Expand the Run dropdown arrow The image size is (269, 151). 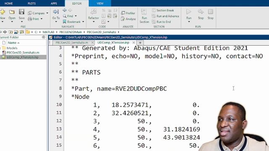(x=189, y=22)
